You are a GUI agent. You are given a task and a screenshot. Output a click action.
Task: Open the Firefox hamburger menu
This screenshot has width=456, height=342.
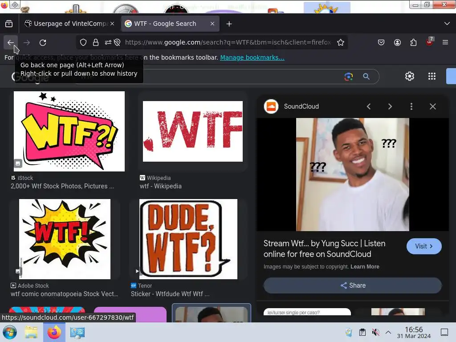point(445,42)
